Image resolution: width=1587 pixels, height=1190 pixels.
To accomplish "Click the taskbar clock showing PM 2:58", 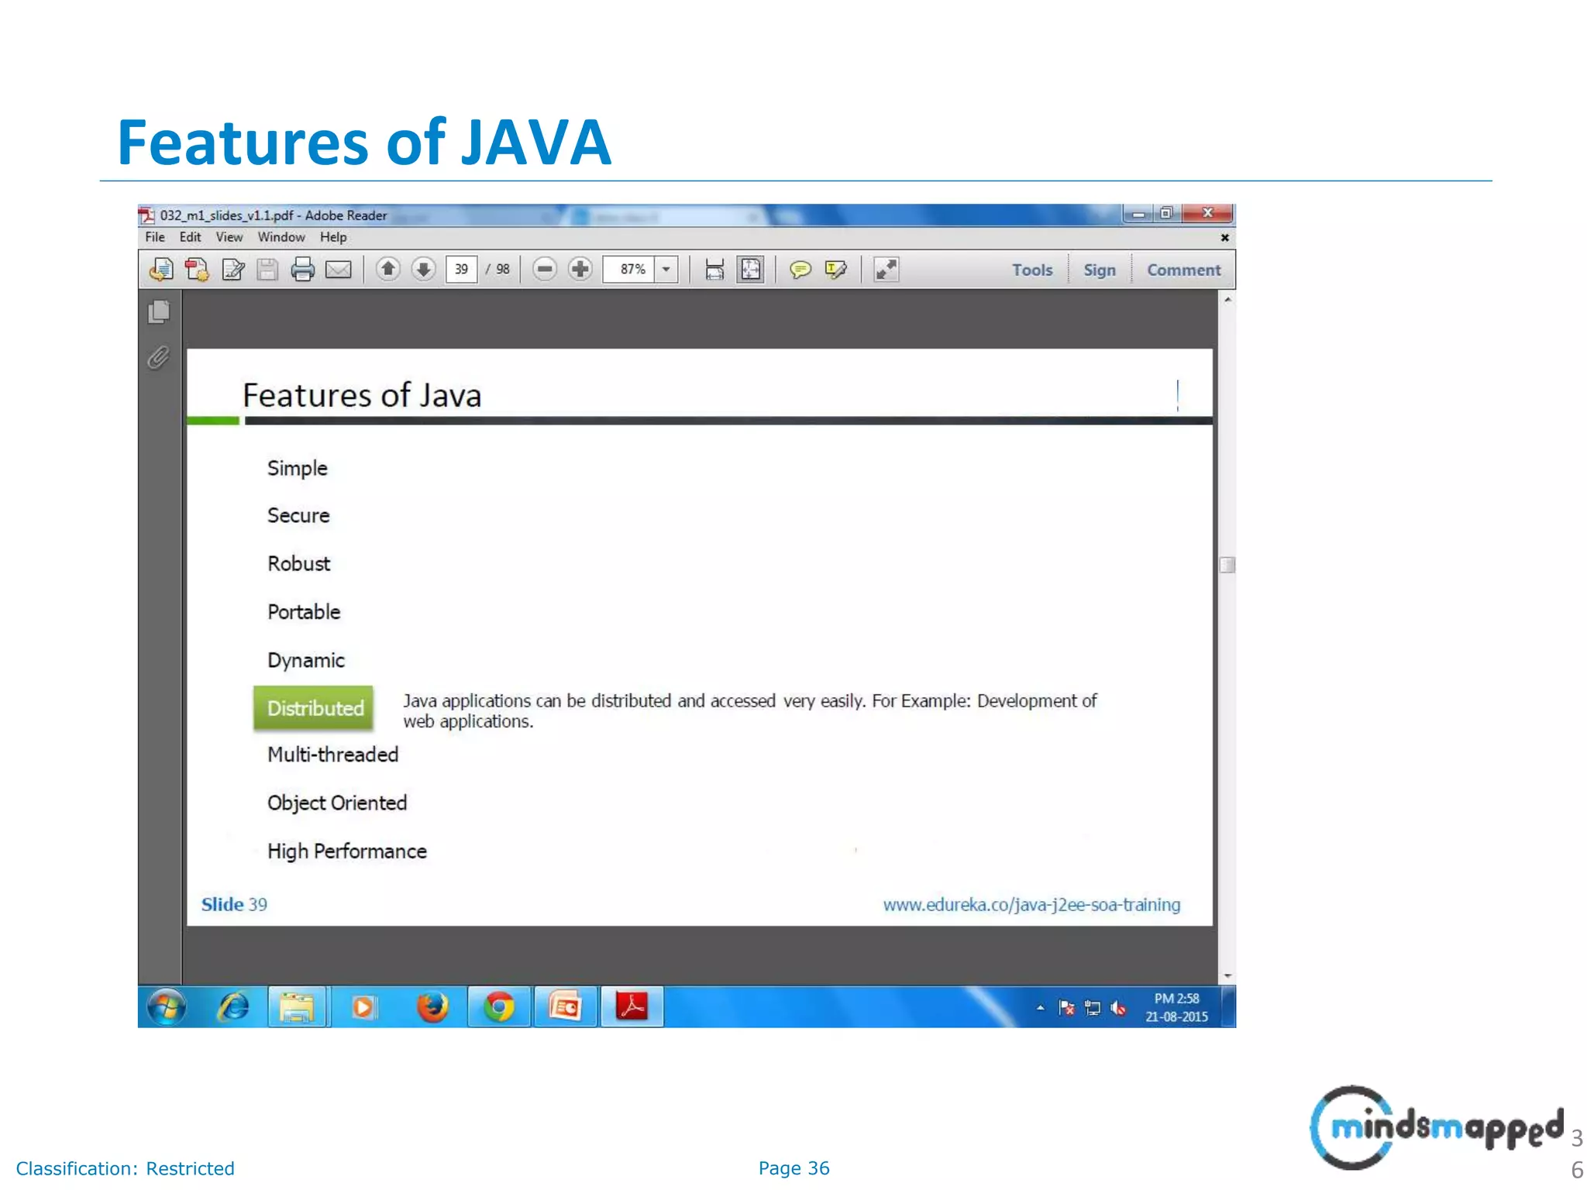I will point(1176,1007).
